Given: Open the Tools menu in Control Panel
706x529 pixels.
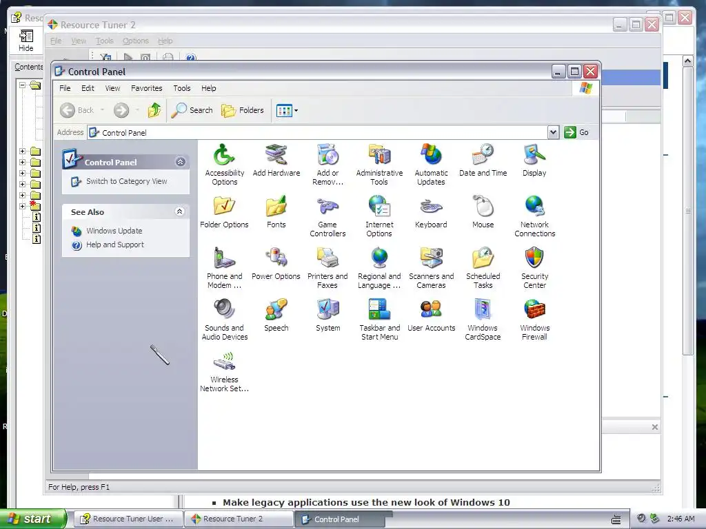Looking at the screenshot, I should click(x=182, y=88).
